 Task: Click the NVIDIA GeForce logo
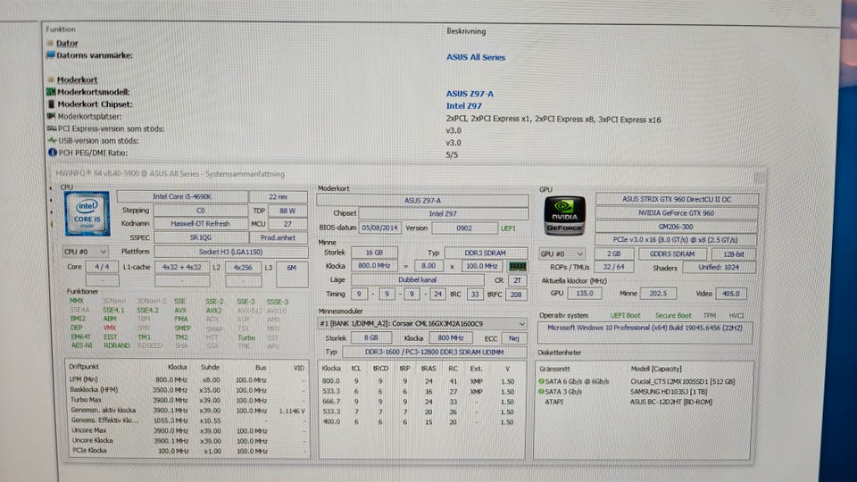564,216
